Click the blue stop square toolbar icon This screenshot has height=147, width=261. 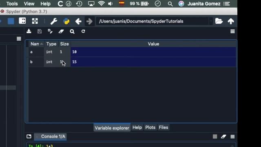tap(11, 21)
